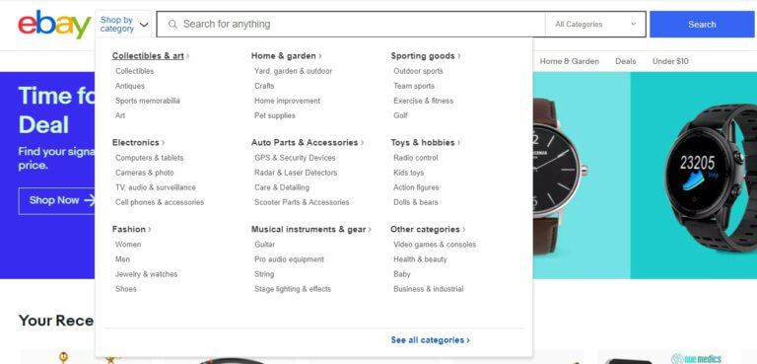
Task: Focus the Search for anything field
Action: click(x=351, y=25)
